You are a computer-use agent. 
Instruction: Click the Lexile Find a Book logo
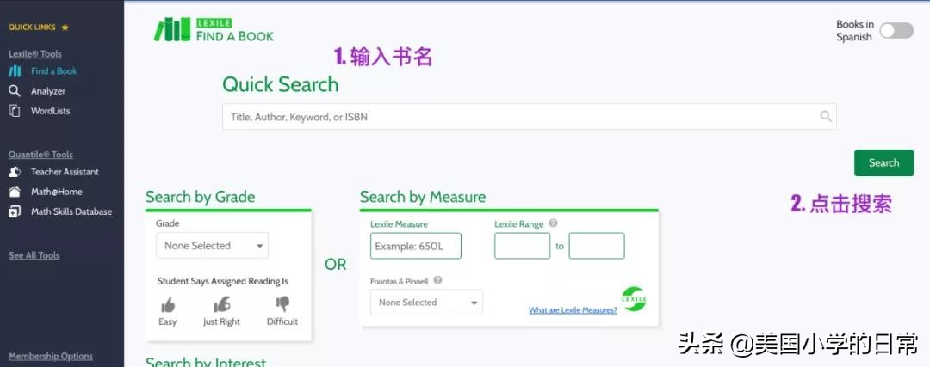pos(214,29)
